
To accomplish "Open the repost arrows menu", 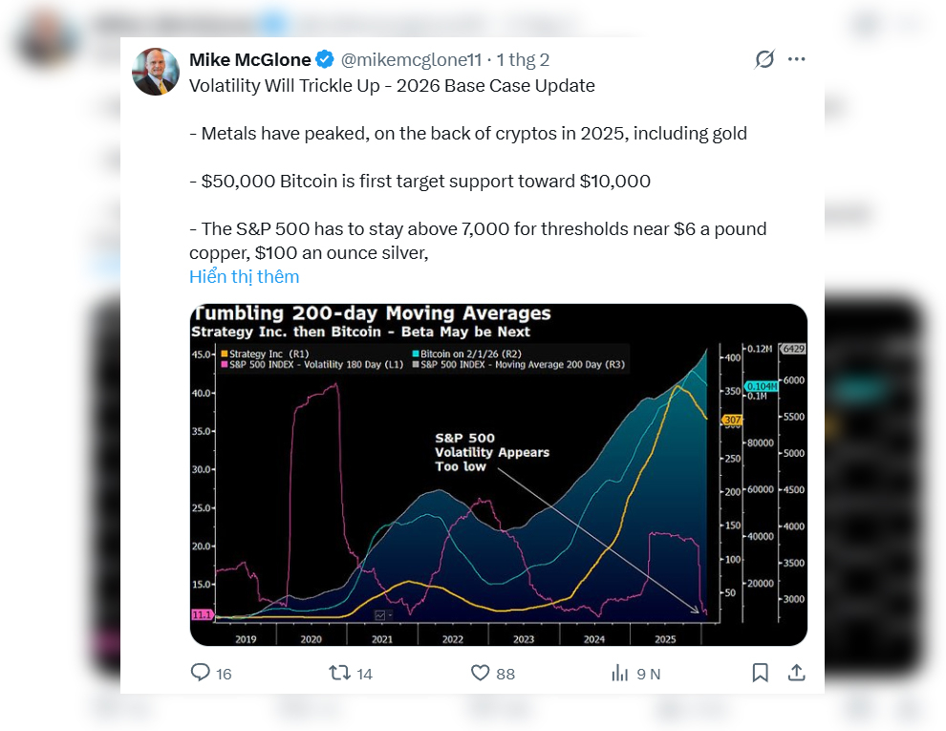I will (339, 673).
